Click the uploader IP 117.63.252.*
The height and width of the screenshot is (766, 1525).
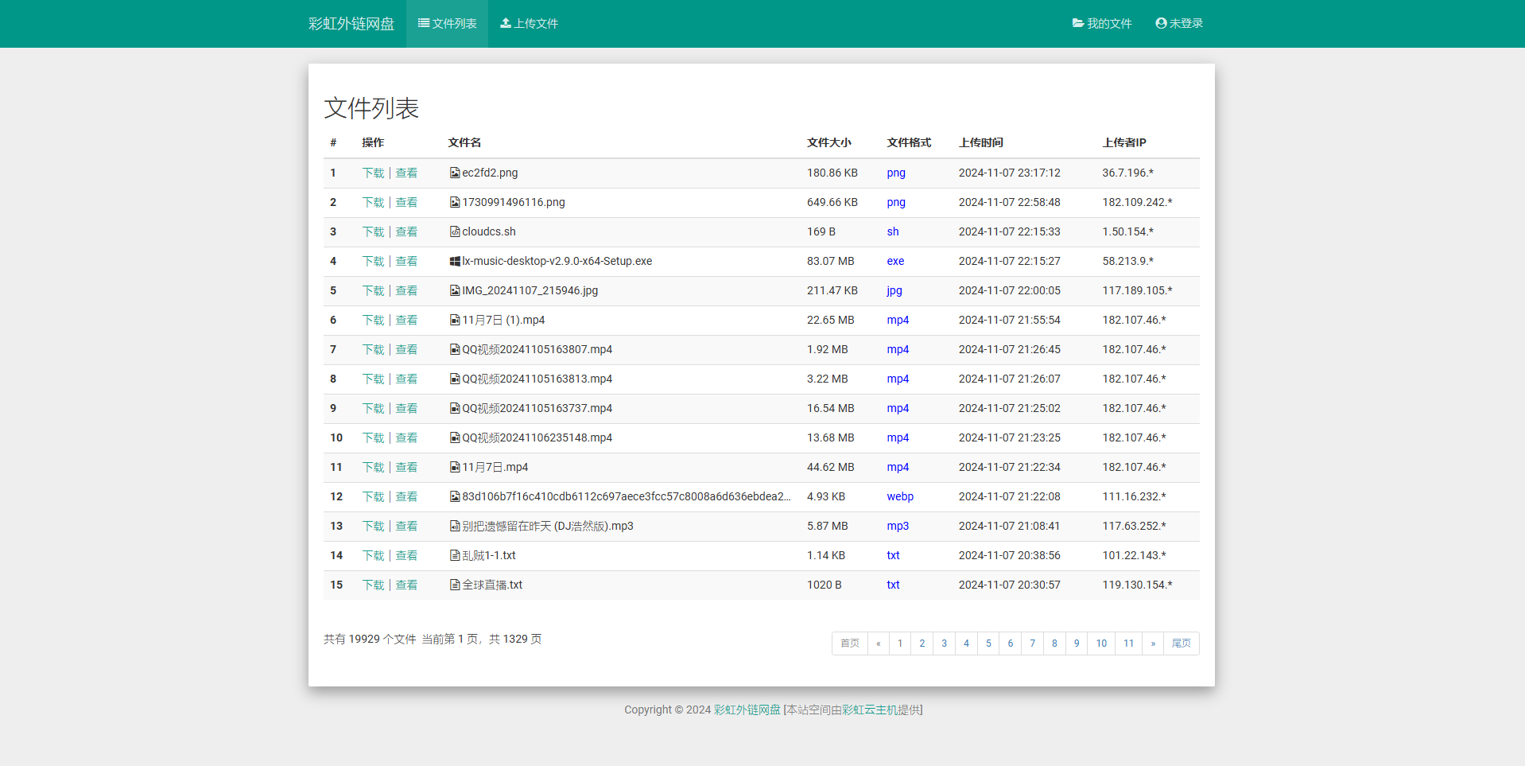tap(1134, 526)
